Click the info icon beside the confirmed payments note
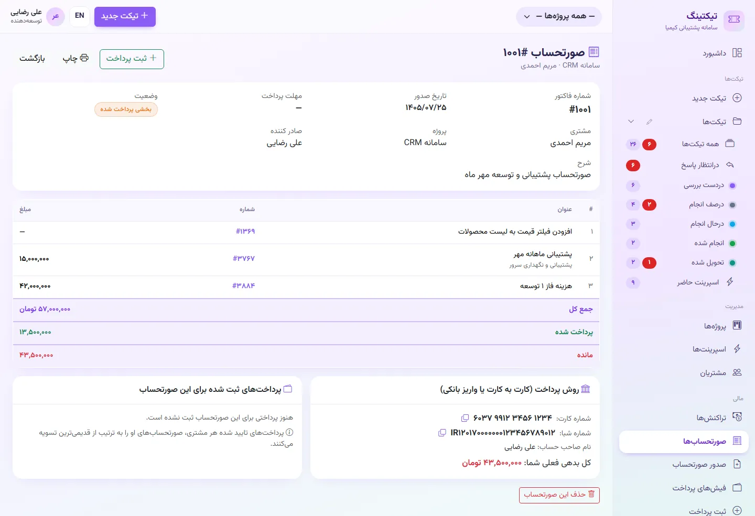This screenshot has height=516, width=755. pos(289,433)
